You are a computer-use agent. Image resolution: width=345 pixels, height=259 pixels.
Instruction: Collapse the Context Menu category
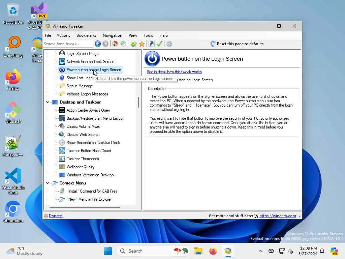[x=48, y=183]
